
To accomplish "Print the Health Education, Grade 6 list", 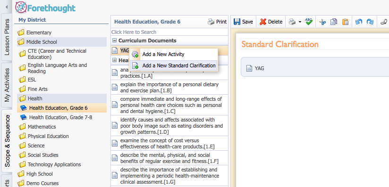I will 217,22.
